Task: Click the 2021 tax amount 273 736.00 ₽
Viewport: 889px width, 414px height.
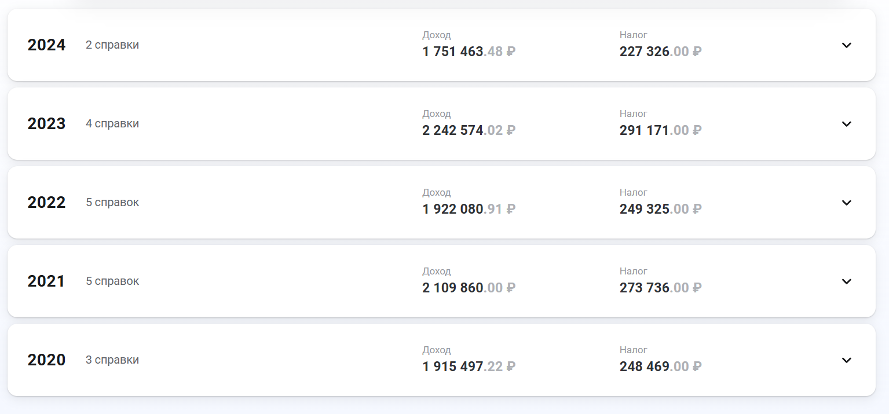Action: [660, 288]
